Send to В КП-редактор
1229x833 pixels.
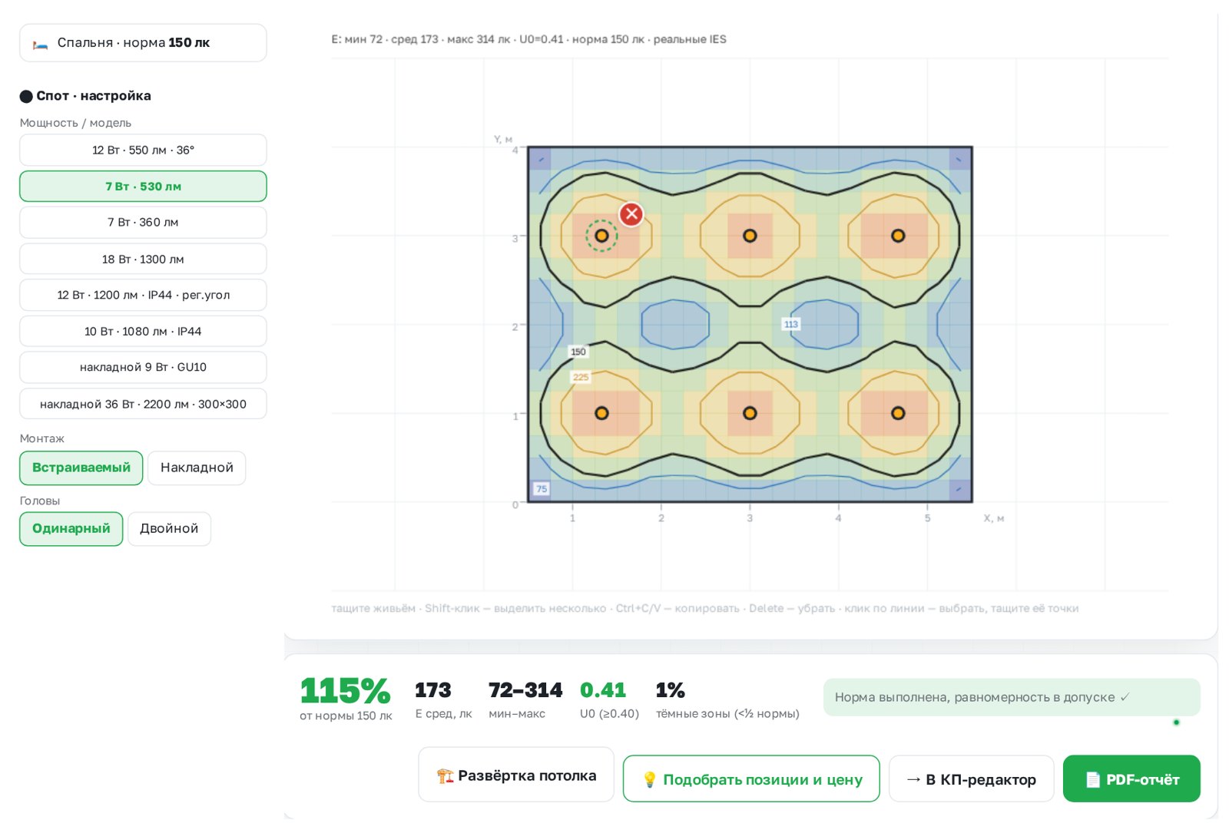[x=971, y=778]
